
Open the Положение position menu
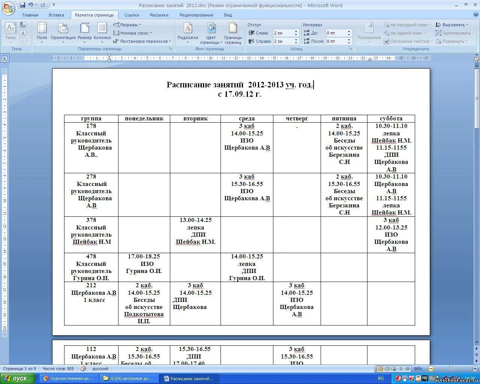(x=369, y=33)
